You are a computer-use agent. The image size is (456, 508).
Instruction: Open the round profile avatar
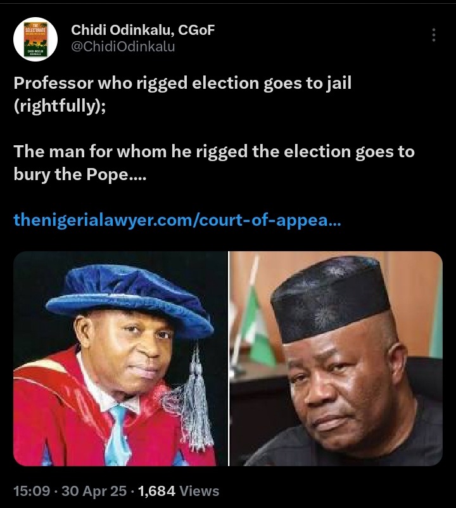coord(35,39)
